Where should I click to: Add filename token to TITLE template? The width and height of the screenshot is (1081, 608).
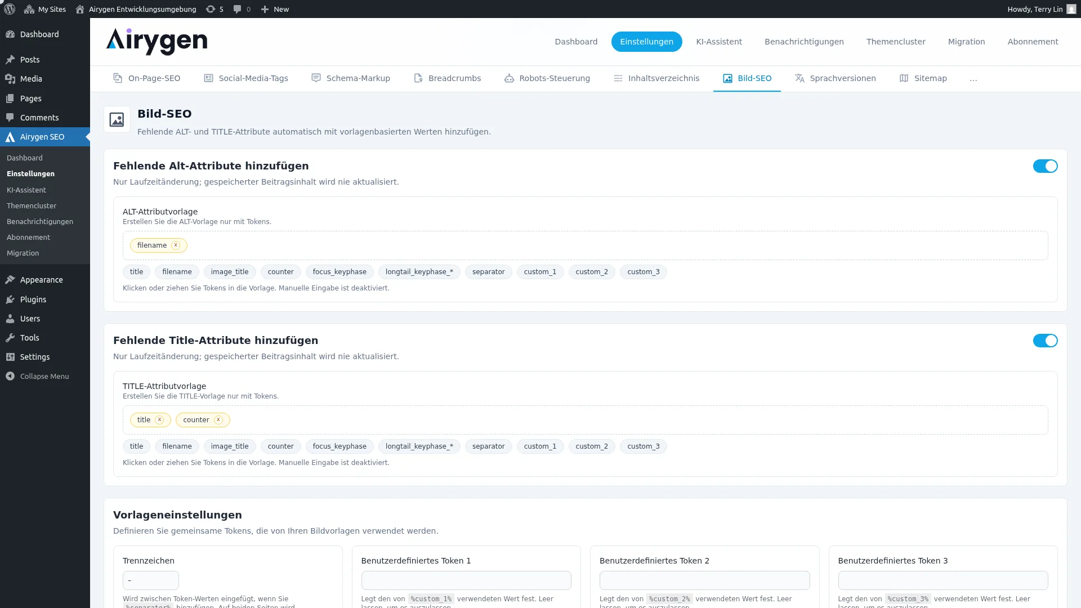click(x=177, y=446)
